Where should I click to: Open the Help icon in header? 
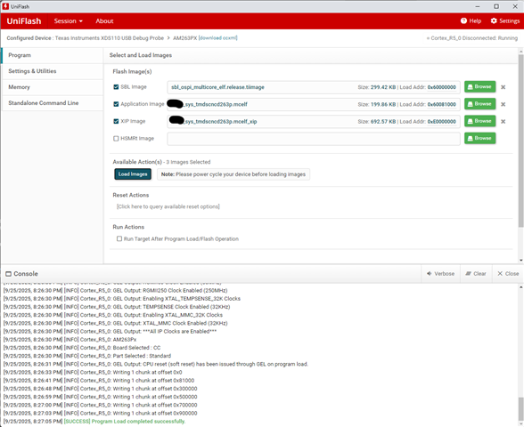pos(463,20)
